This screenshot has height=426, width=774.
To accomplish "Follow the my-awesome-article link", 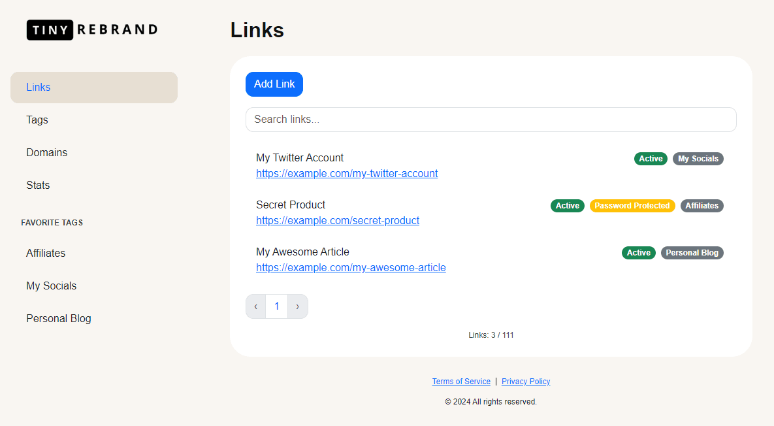I will click(x=351, y=268).
